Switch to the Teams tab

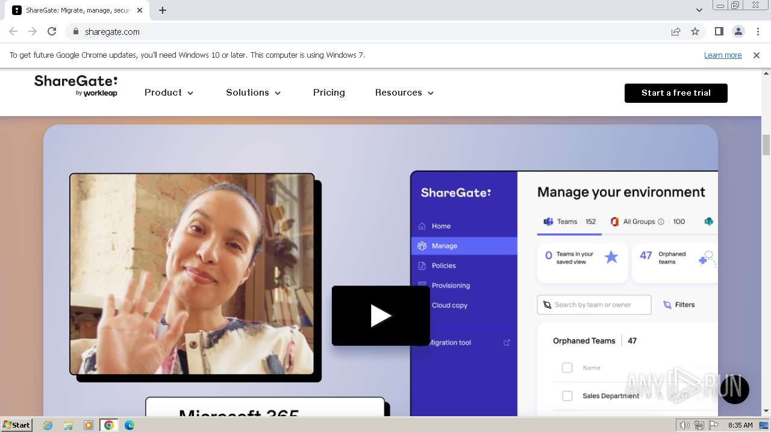coord(569,221)
